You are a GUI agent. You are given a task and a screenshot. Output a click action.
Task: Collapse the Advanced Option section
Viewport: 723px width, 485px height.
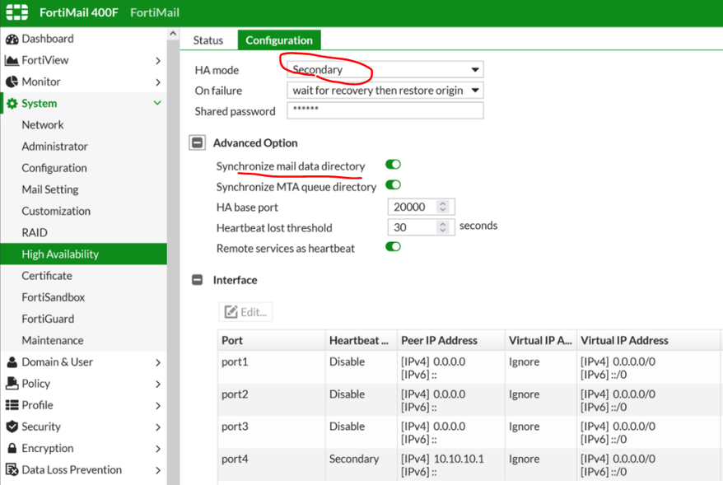[198, 143]
